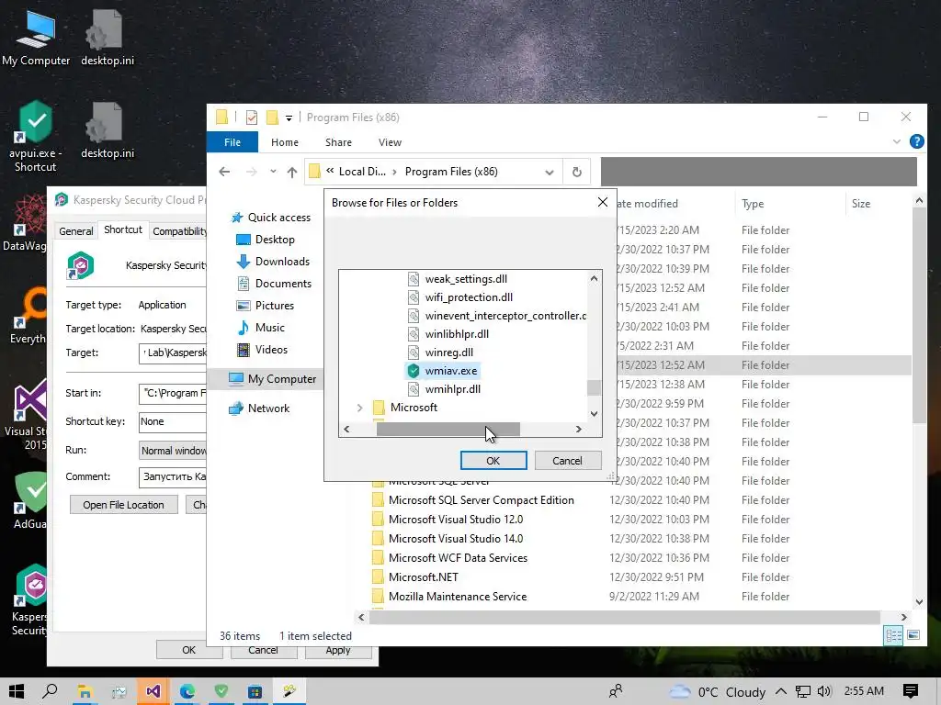Click the Shortcut key input field
941x705 pixels.
coord(173,421)
